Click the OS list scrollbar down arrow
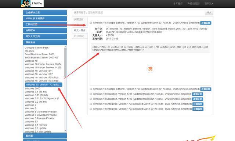 click(65, 131)
